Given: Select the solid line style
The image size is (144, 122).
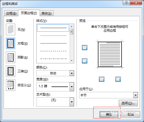Looking at the screenshot, I should tap(53, 28).
